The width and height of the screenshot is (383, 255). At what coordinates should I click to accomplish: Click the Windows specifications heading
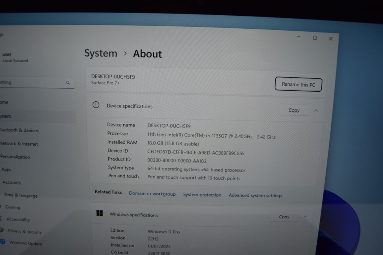pyautogui.click(x=134, y=215)
